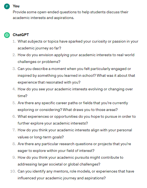
Task: Click the list number "5."
Action: click(14, 103)
